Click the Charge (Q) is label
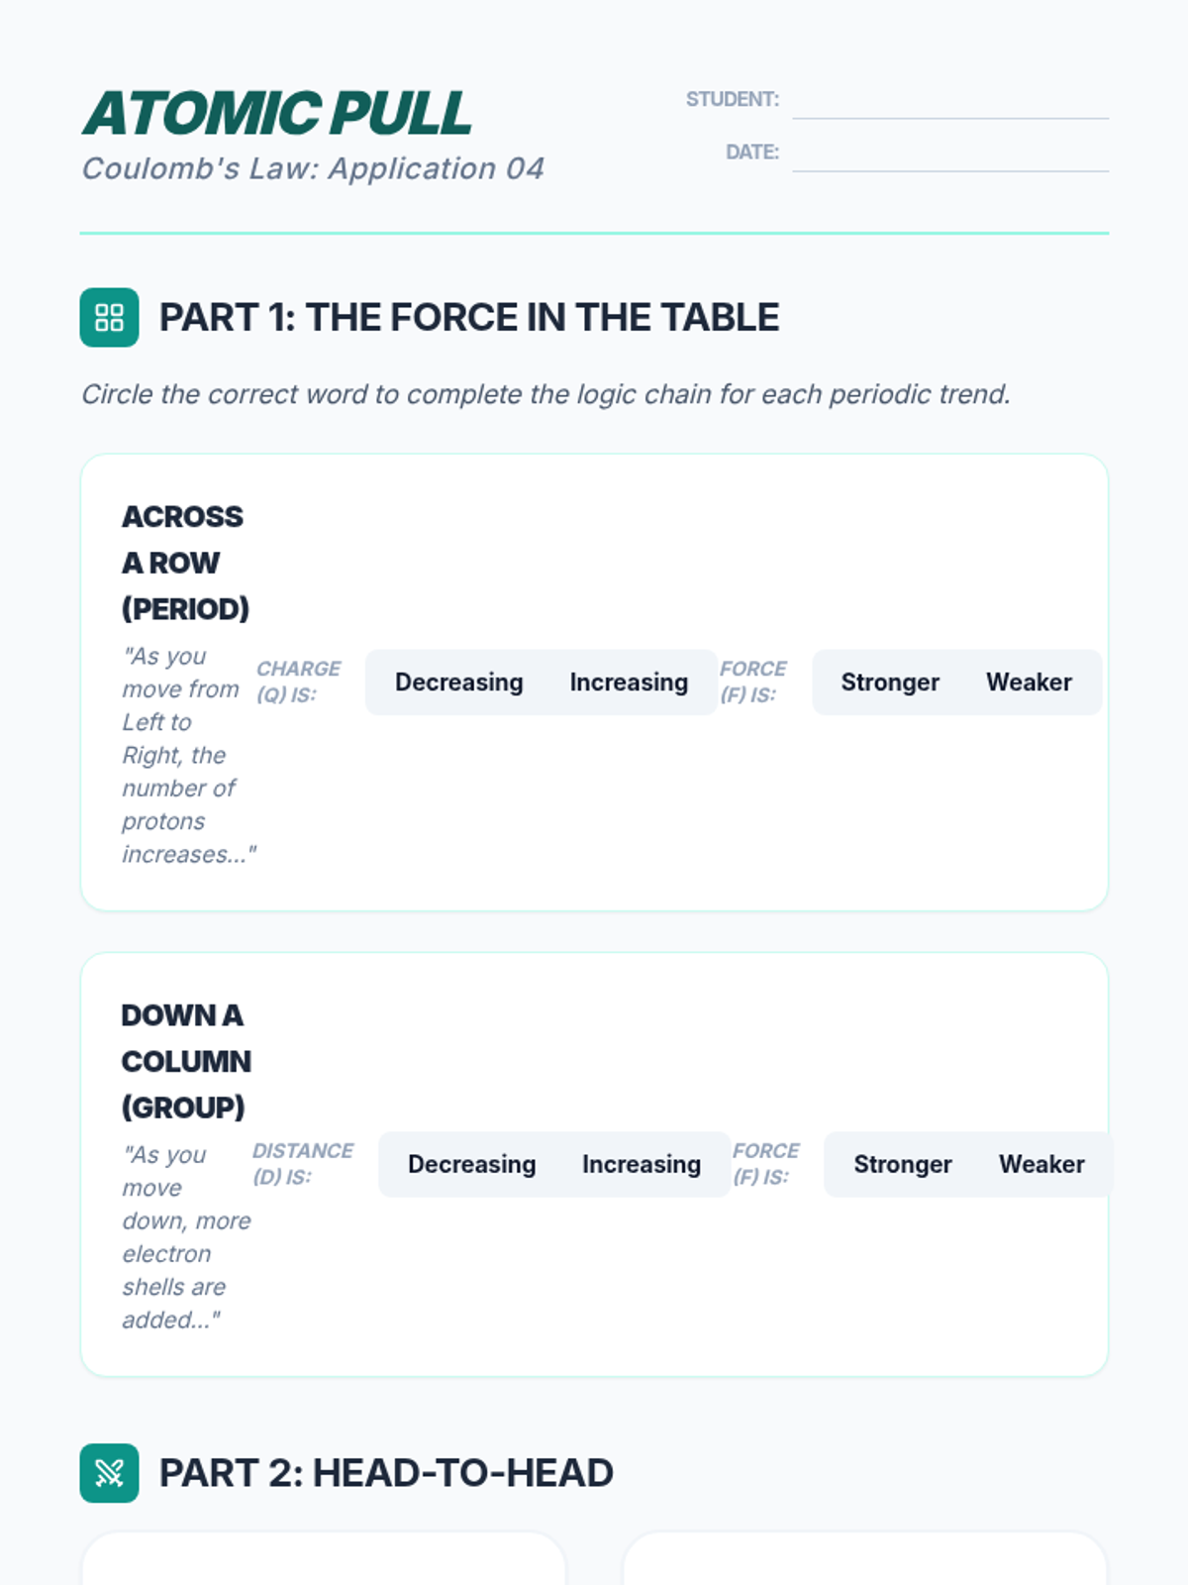This screenshot has height=1585, width=1188. (298, 682)
